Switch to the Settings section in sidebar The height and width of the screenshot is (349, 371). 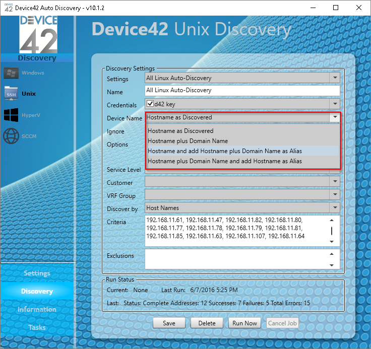(37, 273)
